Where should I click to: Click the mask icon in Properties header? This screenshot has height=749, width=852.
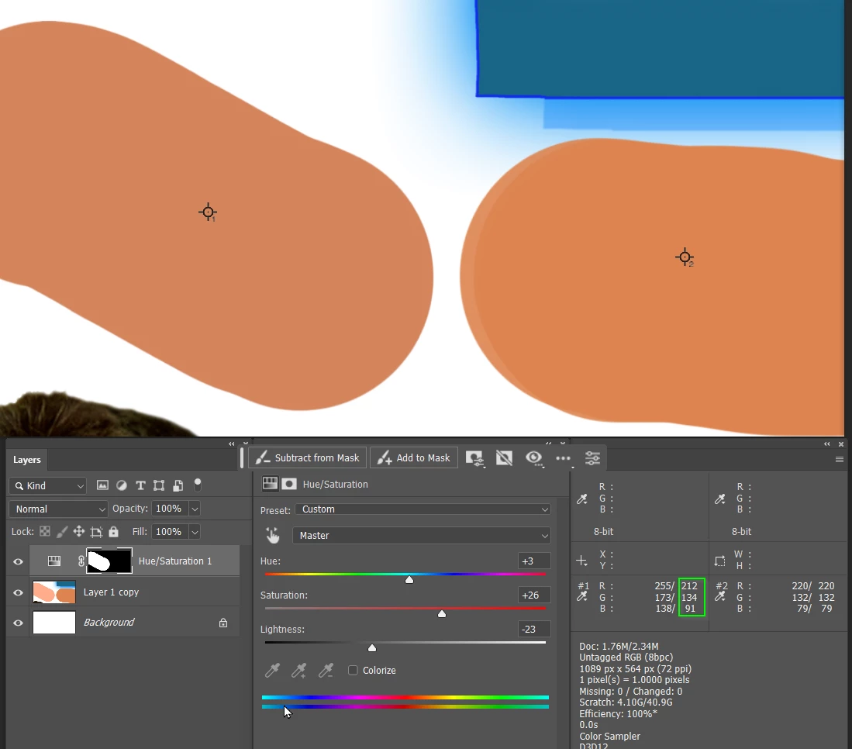(x=289, y=484)
